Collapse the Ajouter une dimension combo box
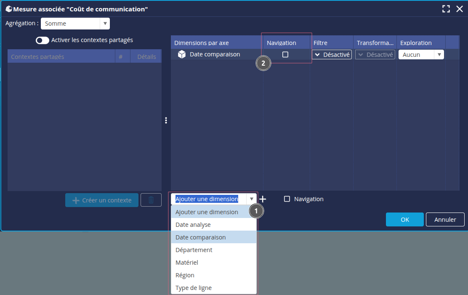This screenshot has height=295, width=468. click(x=252, y=199)
